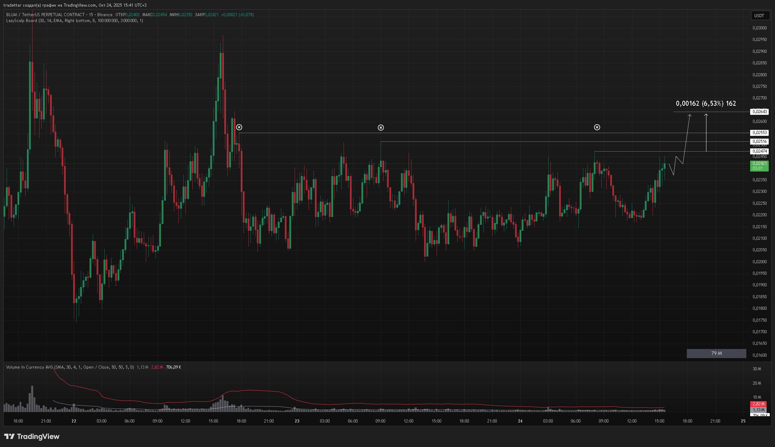
Task: Click the rightmost circled X marker
Action: [x=597, y=127]
